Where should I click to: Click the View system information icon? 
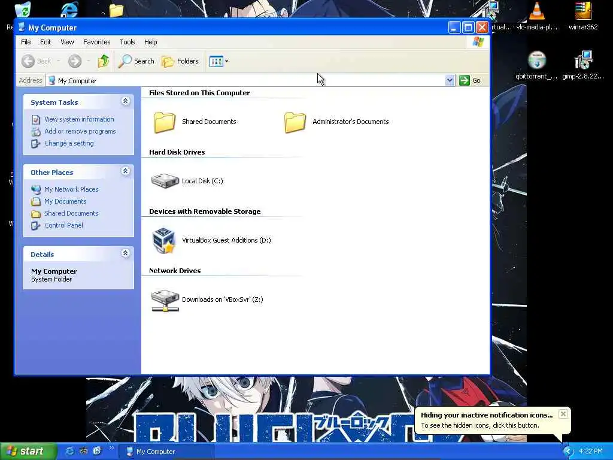click(x=35, y=119)
